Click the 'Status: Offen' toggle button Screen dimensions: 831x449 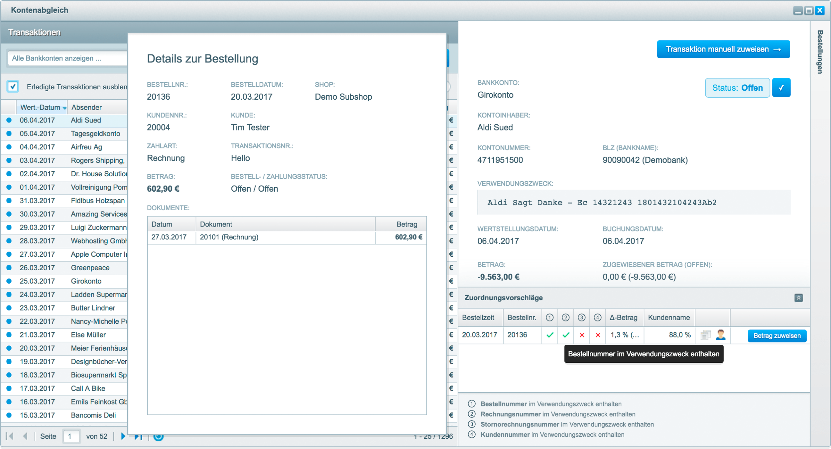(737, 88)
